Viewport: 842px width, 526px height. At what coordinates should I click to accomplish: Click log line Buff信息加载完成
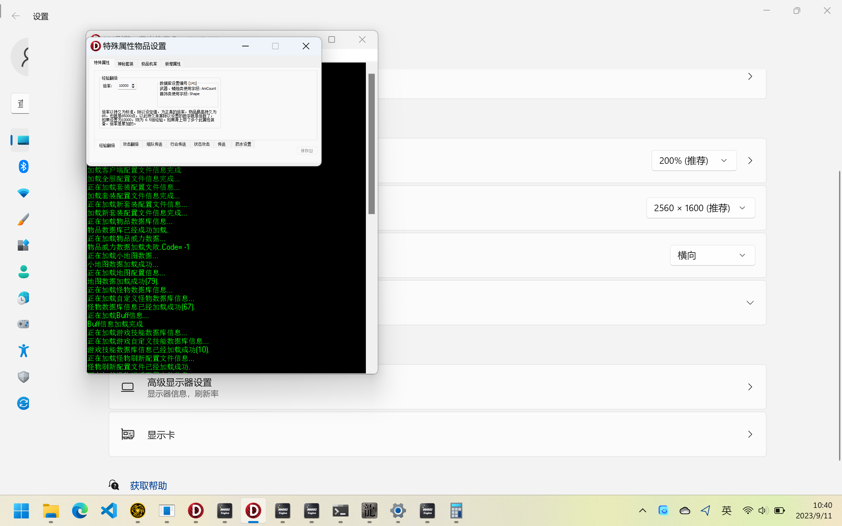click(115, 324)
